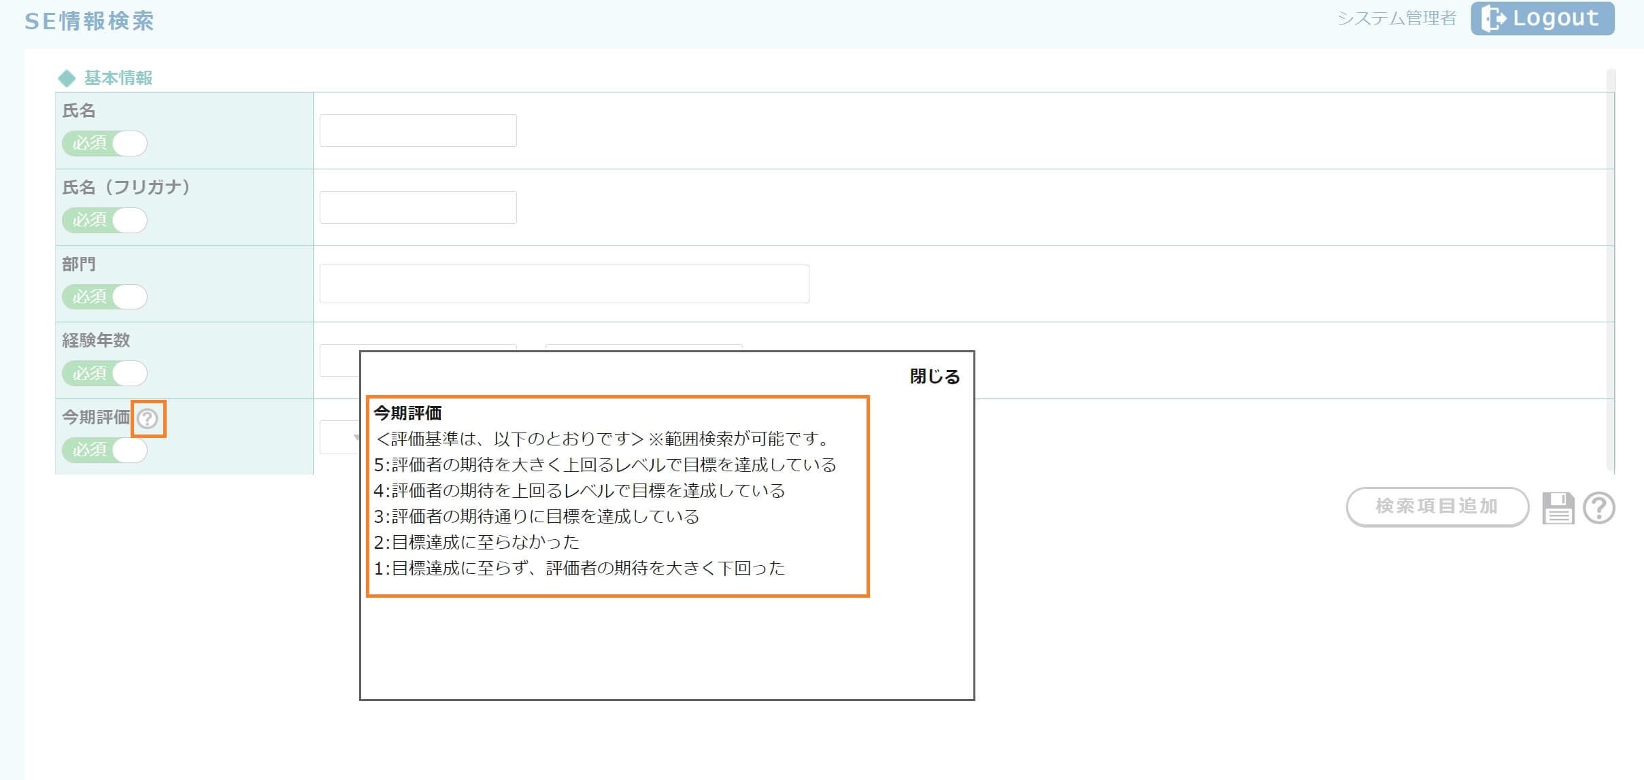
Task: Click the floppy disk save icon
Action: [1558, 508]
